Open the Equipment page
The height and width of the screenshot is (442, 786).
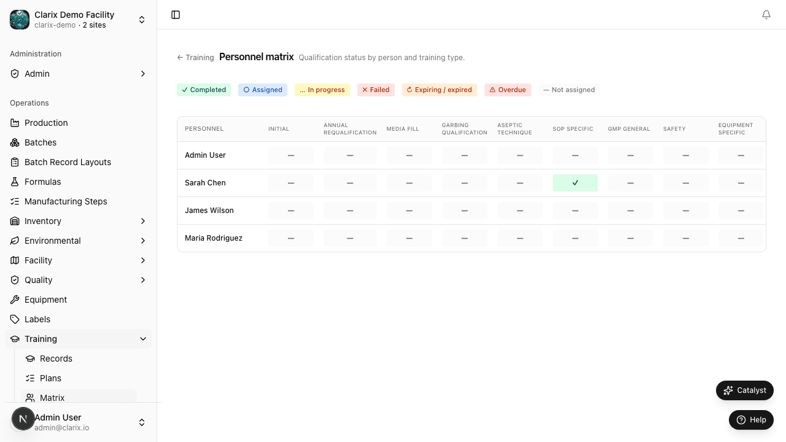pos(79,300)
